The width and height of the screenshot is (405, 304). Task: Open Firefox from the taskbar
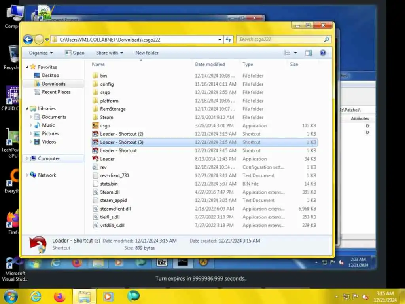coord(60,296)
